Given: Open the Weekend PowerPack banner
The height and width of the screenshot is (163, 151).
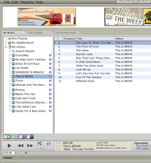Looking at the screenshot, I should [47, 17].
